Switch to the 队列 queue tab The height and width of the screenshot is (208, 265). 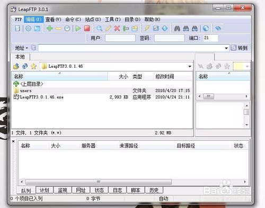[26, 191]
